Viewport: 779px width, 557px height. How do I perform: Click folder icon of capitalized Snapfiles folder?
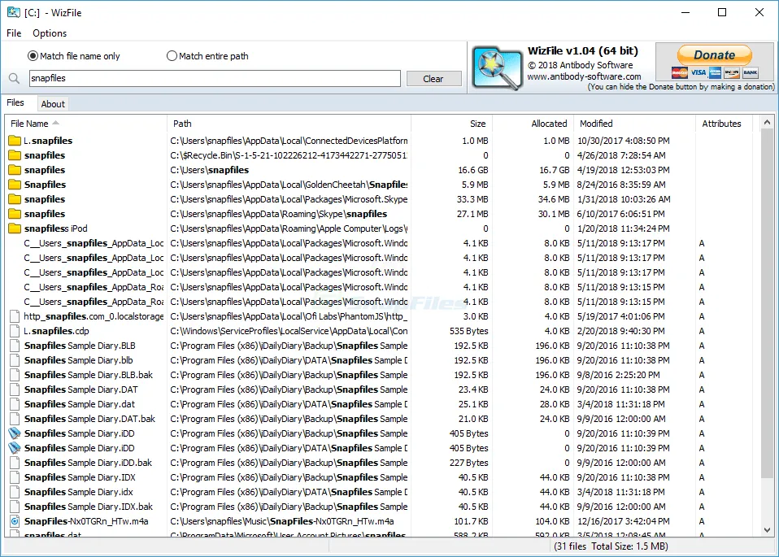click(15, 185)
